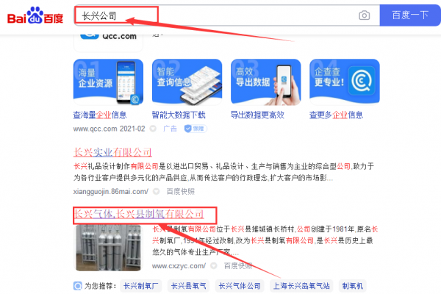Expand the arrow beside xiangguojin.86mai.com
Image resolution: width=441 pixels, height=294 pixels.
point(156,192)
